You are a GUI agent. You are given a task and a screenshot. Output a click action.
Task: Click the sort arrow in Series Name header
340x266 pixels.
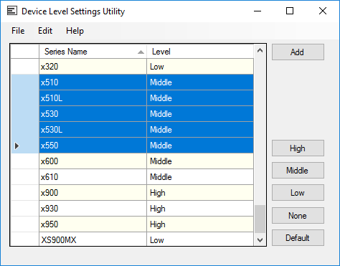[x=141, y=52]
